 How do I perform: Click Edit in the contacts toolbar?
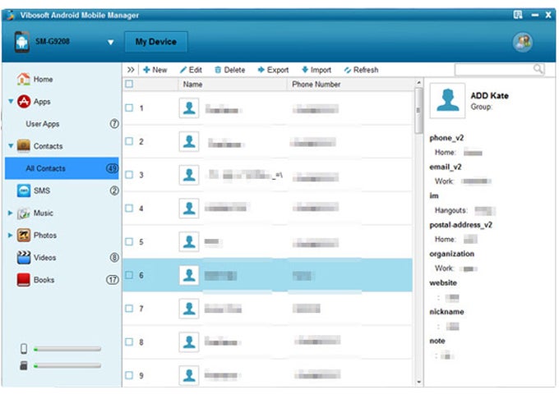coord(191,70)
